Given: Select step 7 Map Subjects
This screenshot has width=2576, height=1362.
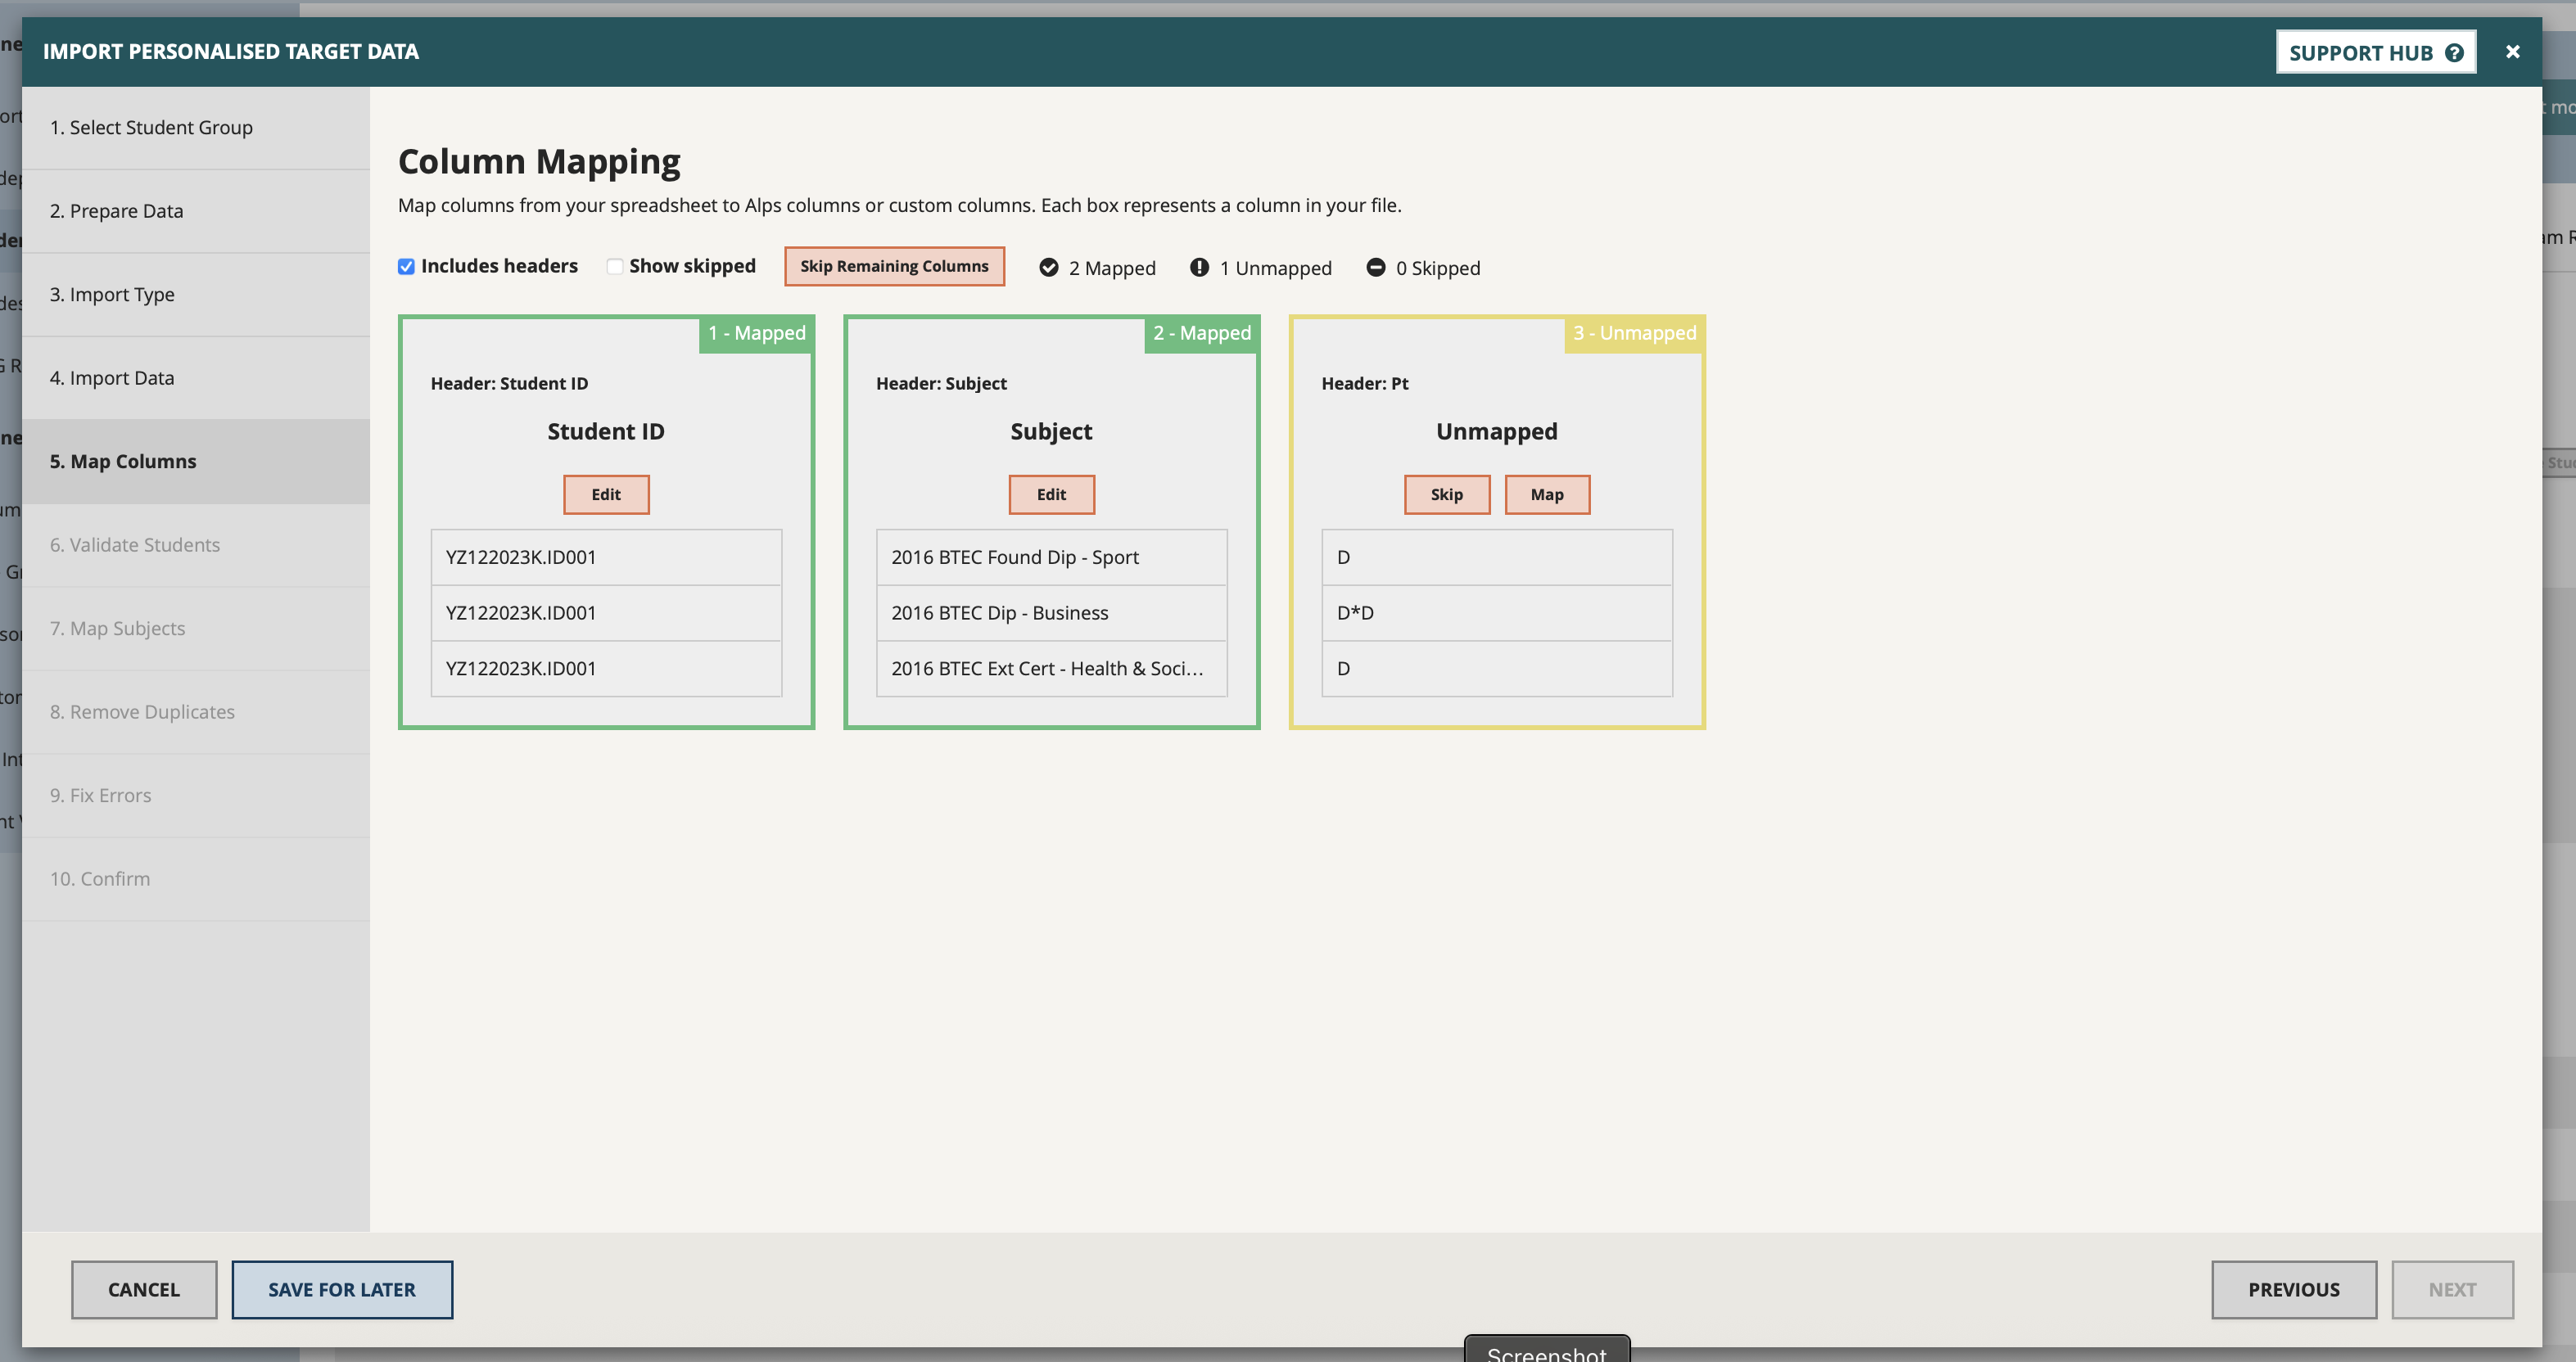Looking at the screenshot, I should click(196, 629).
